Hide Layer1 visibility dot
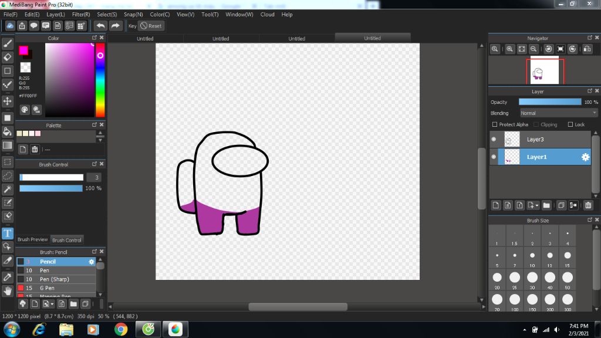The width and height of the screenshot is (601, 338). pos(494,157)
